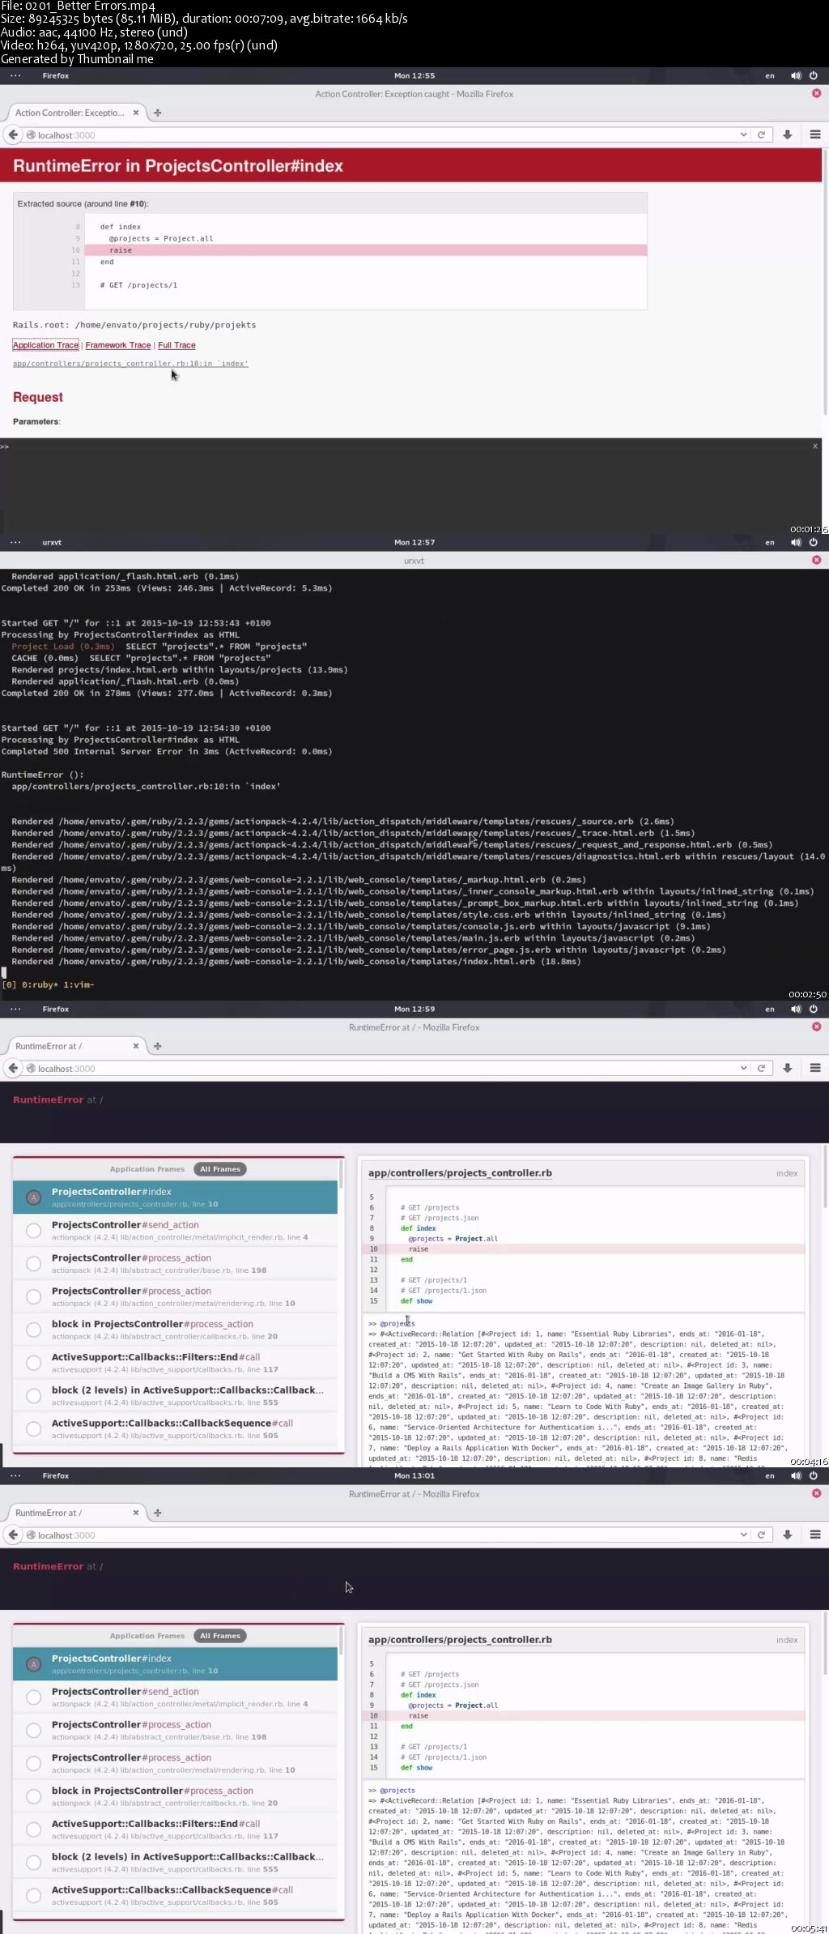Go back in the 12:59 Firefox window
Image resolution: width=829 pixels, height=1934 pixels.
(13, 1068)
